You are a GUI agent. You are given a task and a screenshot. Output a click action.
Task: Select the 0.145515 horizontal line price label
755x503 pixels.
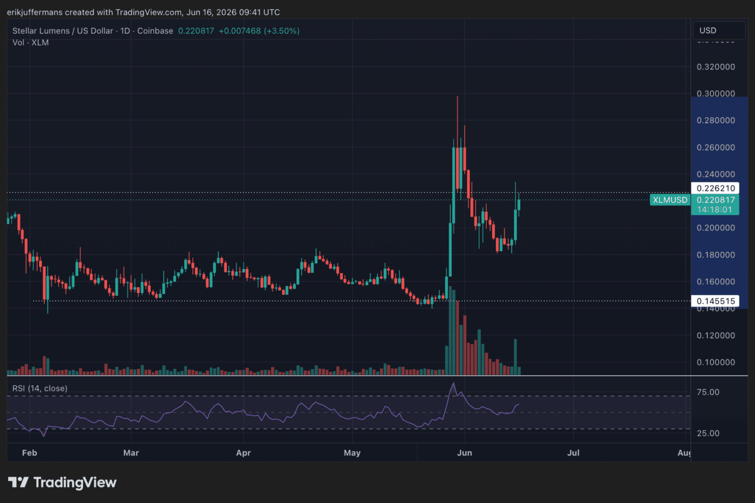click(715, 301)
